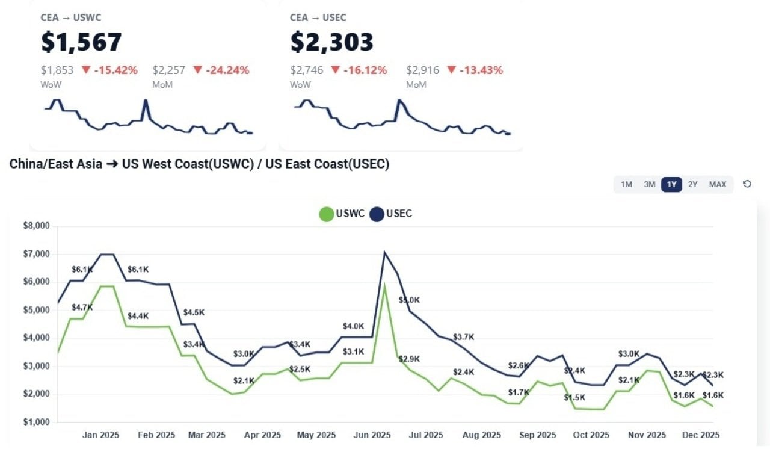Open the CEA → USWC card heading
Viewport: 770px width, 449px height.
coord(72,17)
